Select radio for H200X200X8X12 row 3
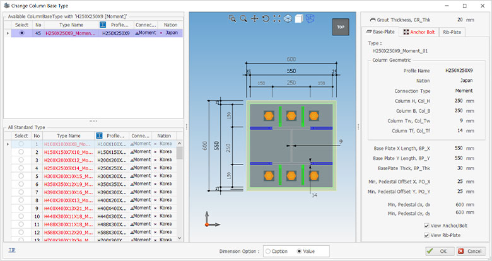Screen dimensions: 492x261 21,160
